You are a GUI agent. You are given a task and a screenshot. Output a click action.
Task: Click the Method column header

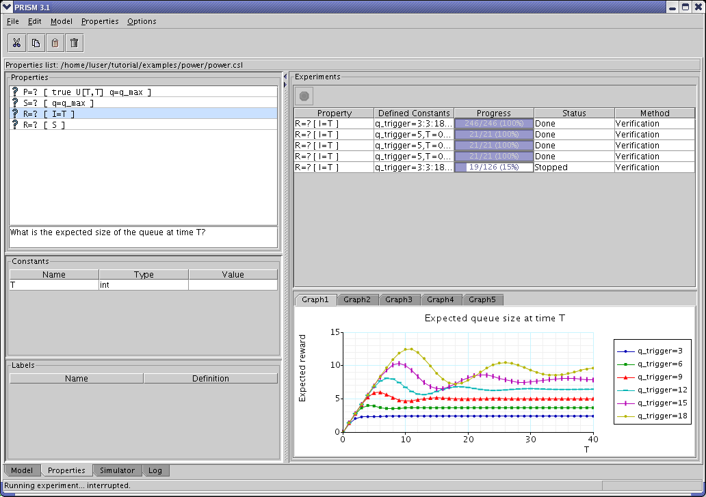[x=655, y=113]
